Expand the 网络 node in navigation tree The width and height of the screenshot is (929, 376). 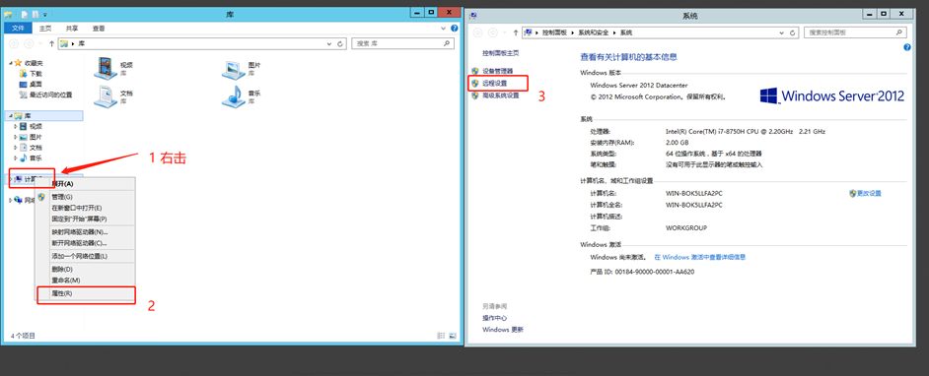(x=11, y=201)
